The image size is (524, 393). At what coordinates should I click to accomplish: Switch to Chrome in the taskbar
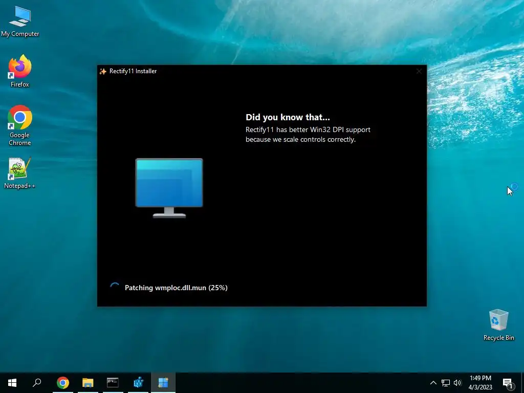63,383
